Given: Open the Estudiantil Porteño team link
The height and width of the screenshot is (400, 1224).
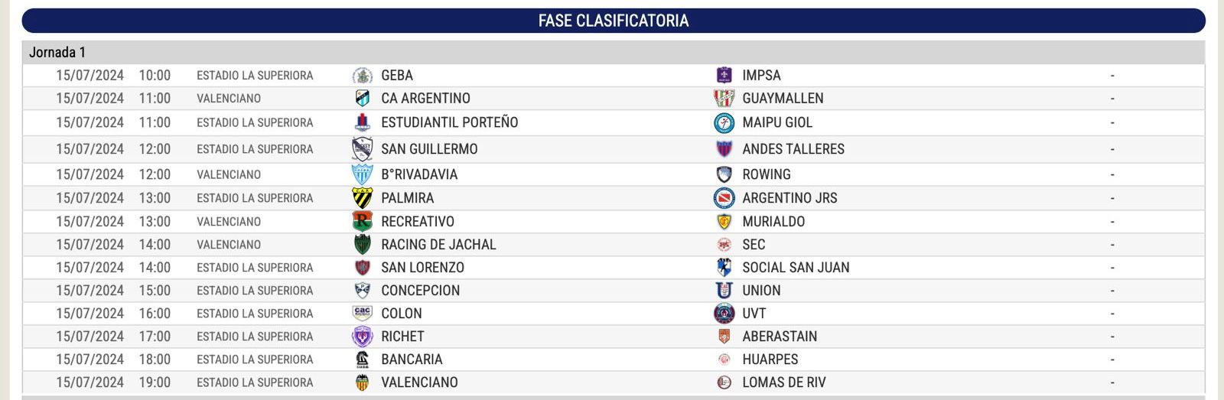Looking at the screenshot, I should point(449,122).
